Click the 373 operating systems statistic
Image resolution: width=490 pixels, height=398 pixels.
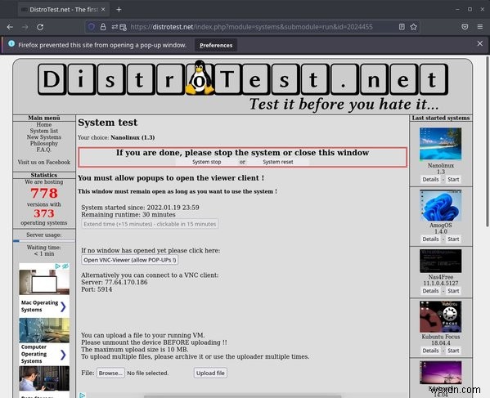[44, 213]
